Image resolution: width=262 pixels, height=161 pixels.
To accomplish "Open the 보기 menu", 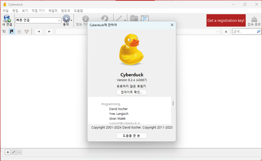I will (25, 11).
